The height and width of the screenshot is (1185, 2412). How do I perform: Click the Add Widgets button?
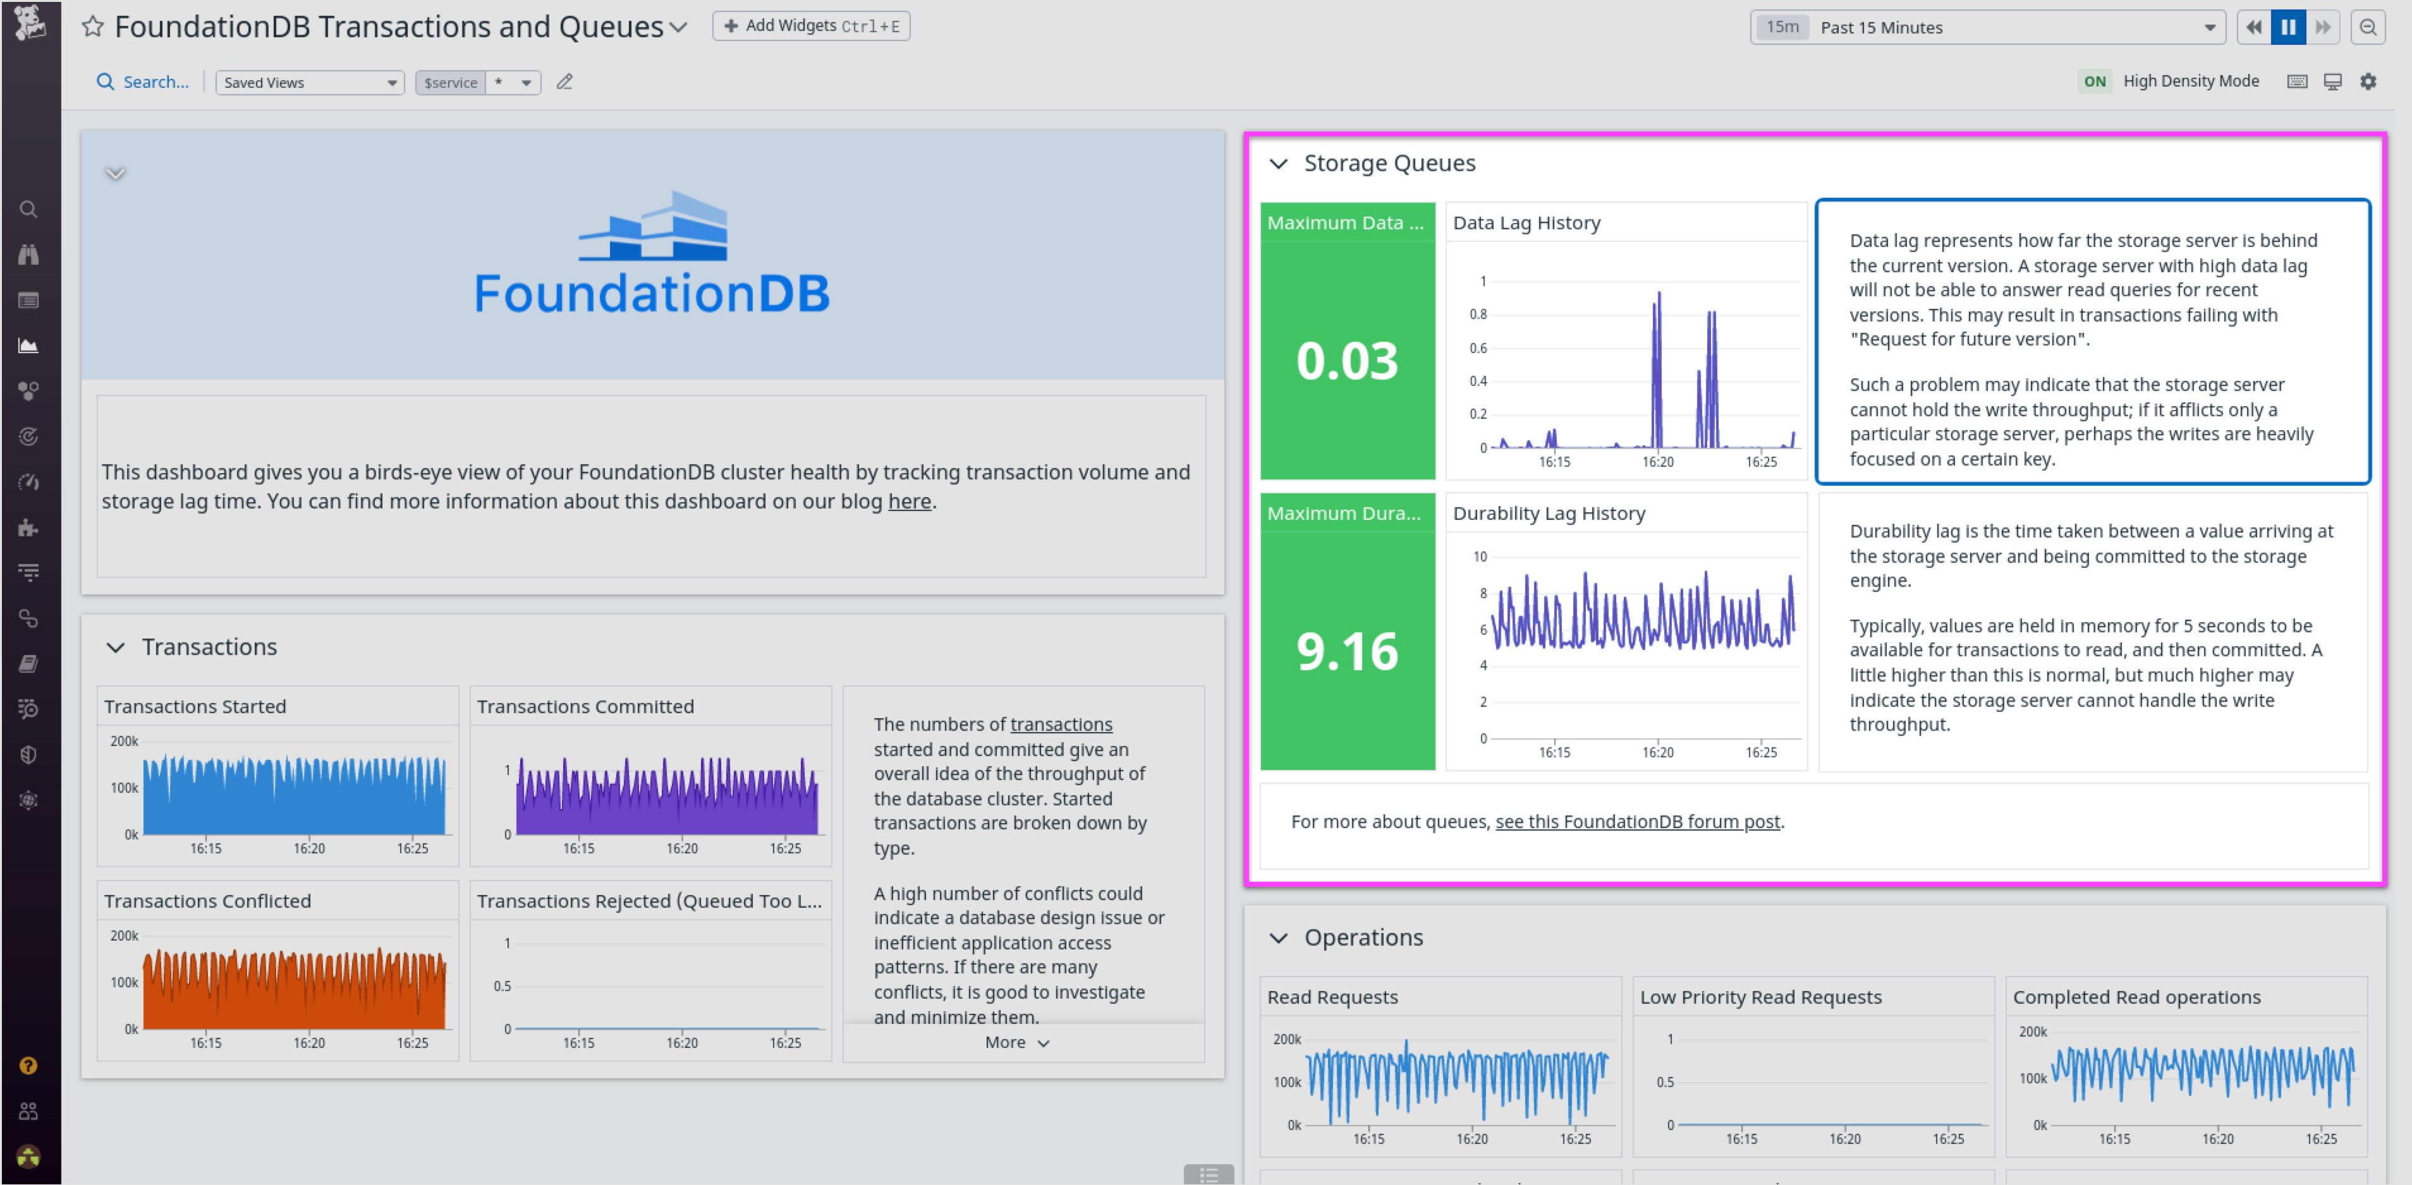point(811,25)
